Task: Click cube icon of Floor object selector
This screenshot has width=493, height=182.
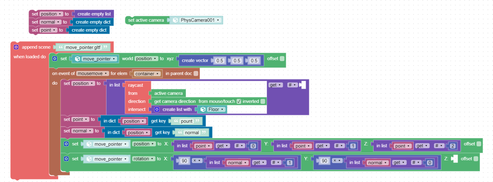Action: point(203,109)
